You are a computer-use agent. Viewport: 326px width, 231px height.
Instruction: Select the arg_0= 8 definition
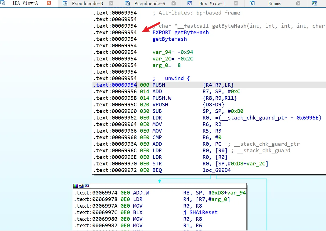(166, 65)
